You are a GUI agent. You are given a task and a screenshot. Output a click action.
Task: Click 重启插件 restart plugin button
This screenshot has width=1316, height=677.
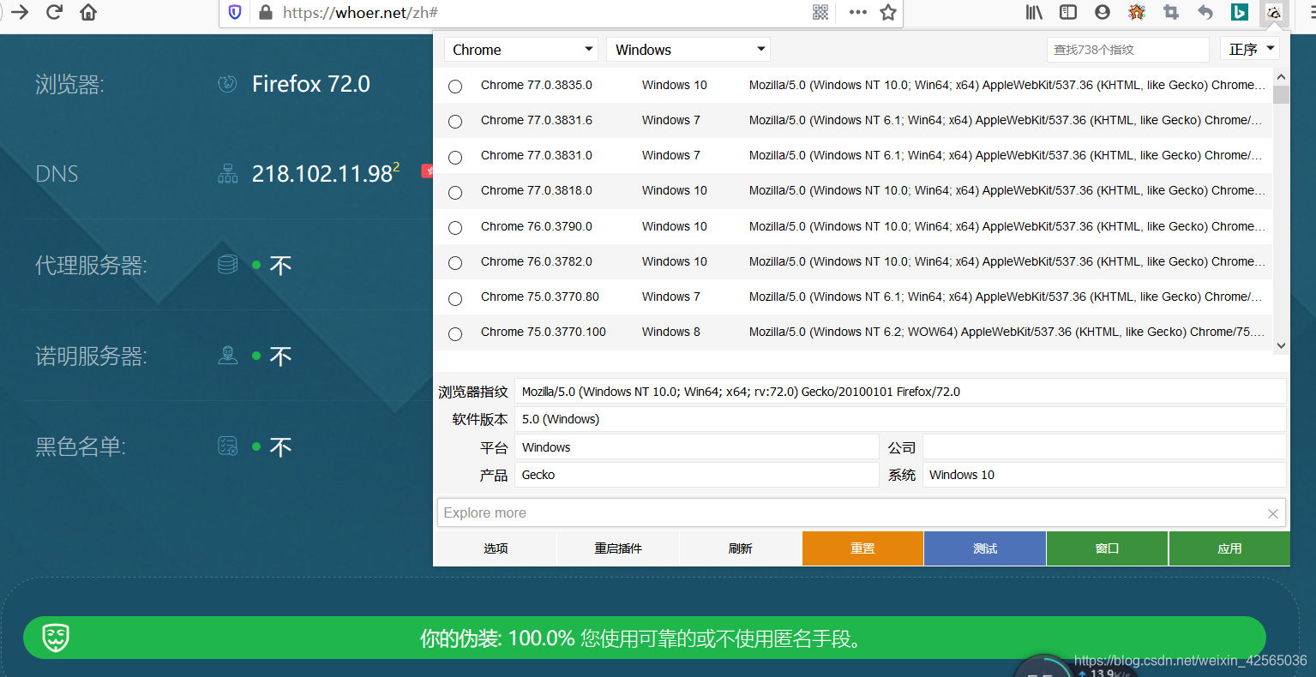618,548
